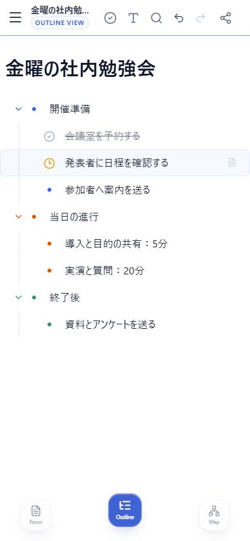Click the title 金曜の社内勉強会 heading

[80, 69]
